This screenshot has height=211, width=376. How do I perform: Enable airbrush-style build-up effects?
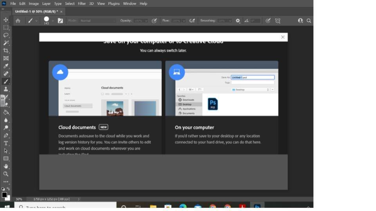[192, 21]
